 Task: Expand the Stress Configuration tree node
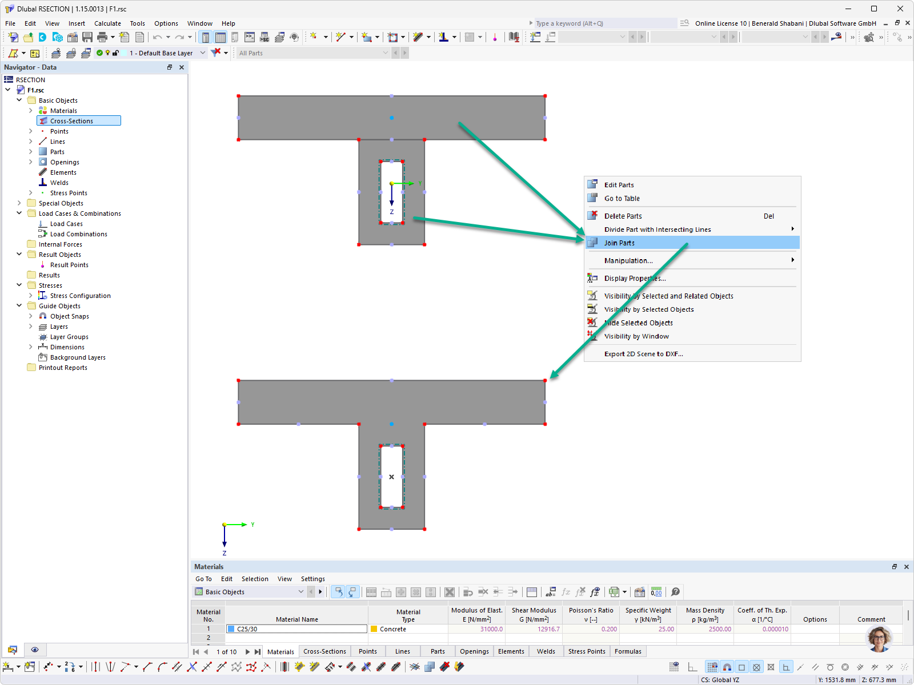click(30, 295)
